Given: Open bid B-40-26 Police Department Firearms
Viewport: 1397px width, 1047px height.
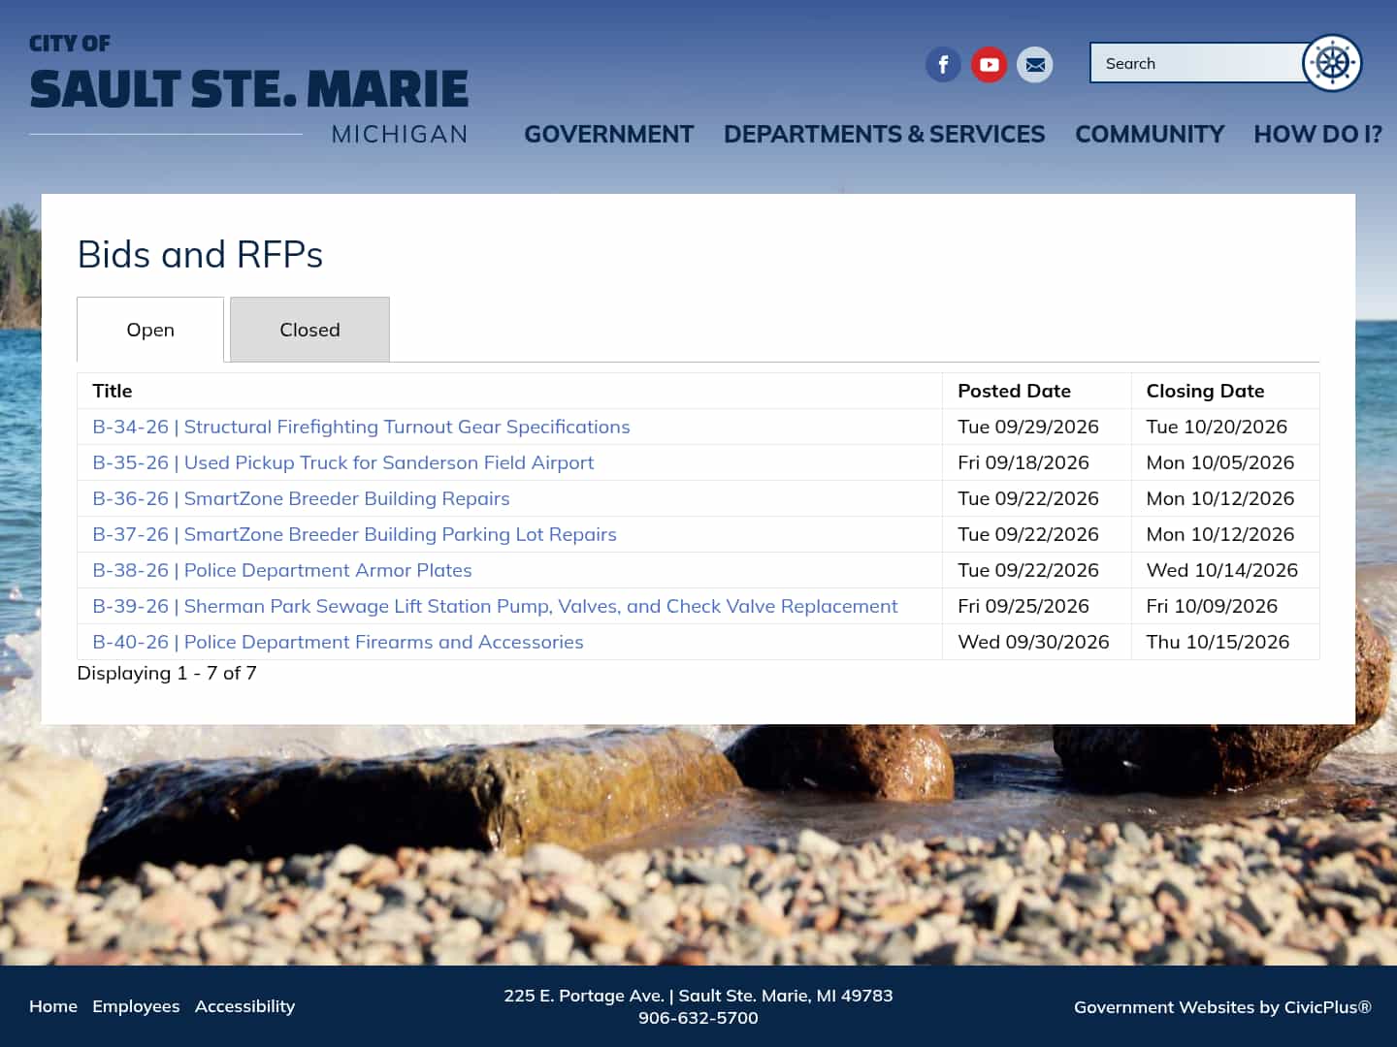Looking at the screenshot, I should [338, 642].
